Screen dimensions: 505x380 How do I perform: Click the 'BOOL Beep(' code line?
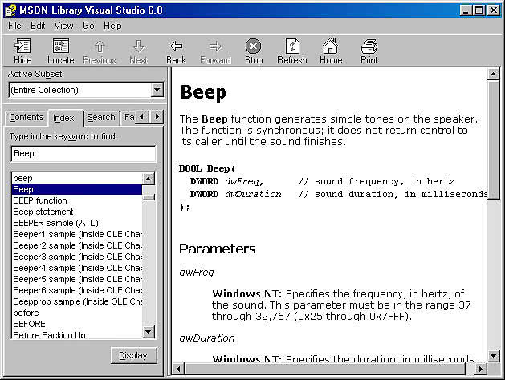click(207, 169)
